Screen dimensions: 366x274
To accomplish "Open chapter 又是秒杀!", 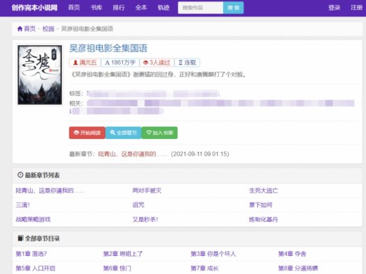I will pyautogui.click(x=145, y=220).
